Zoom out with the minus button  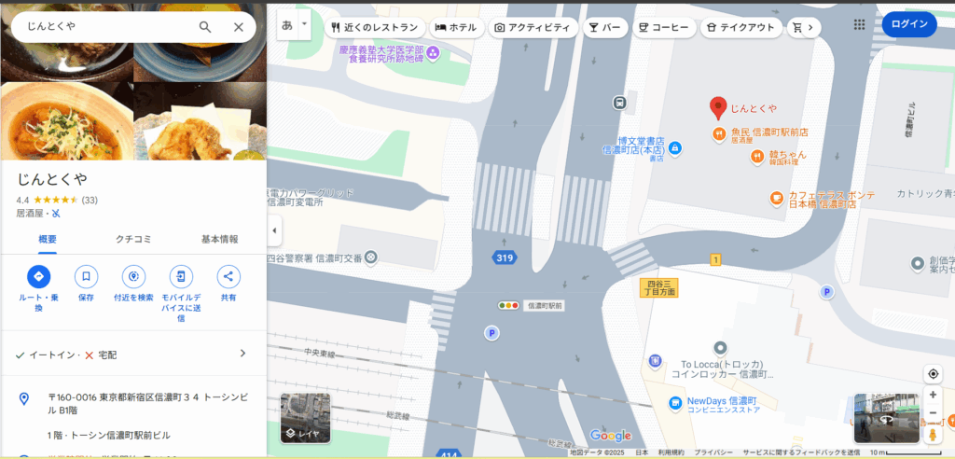point(933,412)
